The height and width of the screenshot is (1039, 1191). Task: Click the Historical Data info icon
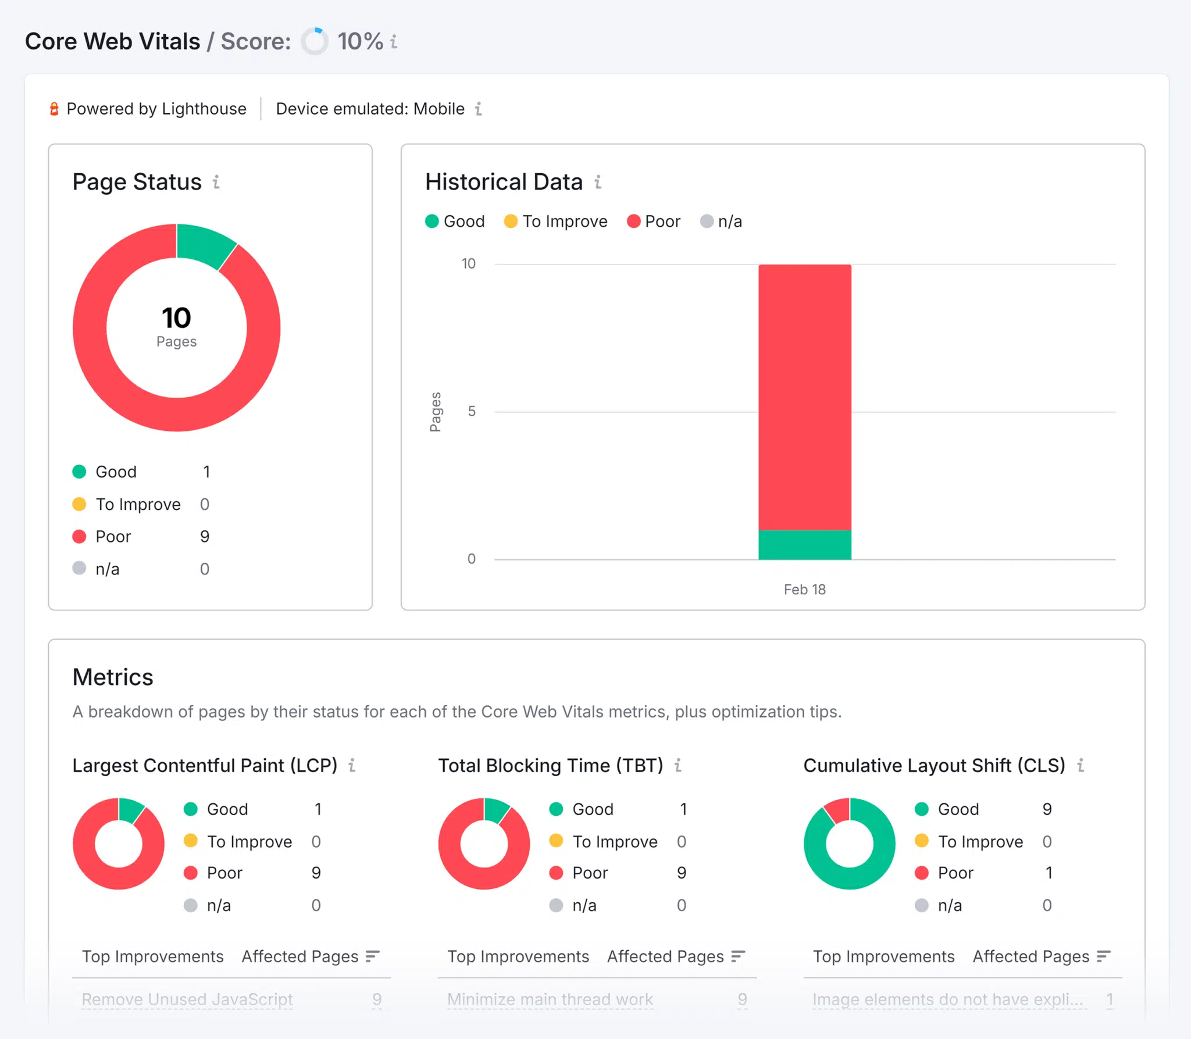(598, 182)
